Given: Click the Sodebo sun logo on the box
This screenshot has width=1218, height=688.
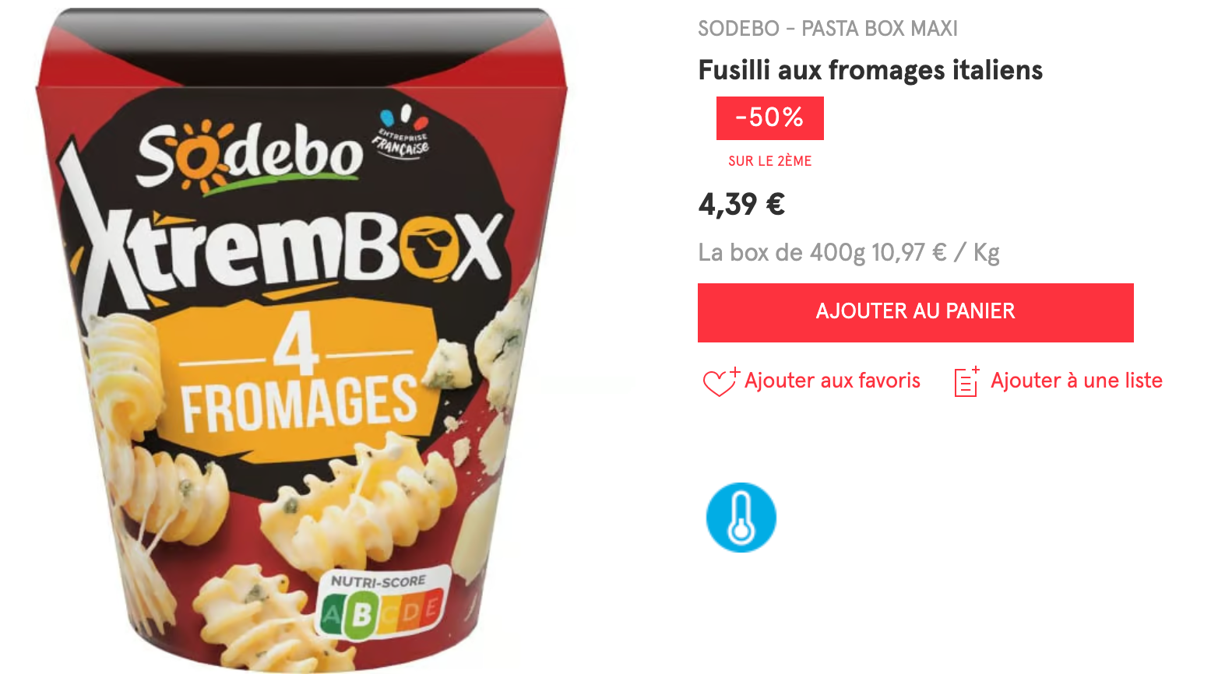Looking at the screenshot, I should click(x=249, y=155).
